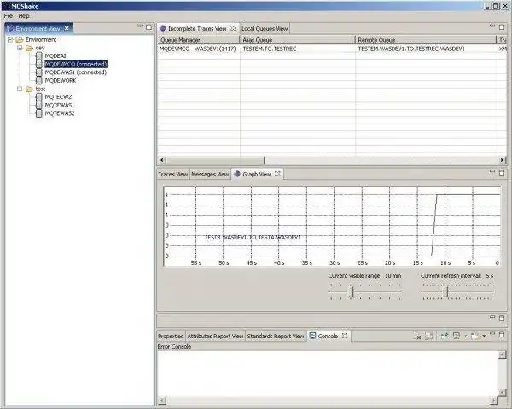Click Error Console scroll up arrow
Image resolution: width=512 pixels, height=409 pixels.
click(x=503, y=354)
